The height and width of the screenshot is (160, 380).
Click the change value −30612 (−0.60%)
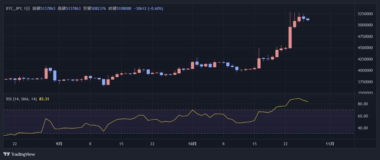tap(148, 9)
